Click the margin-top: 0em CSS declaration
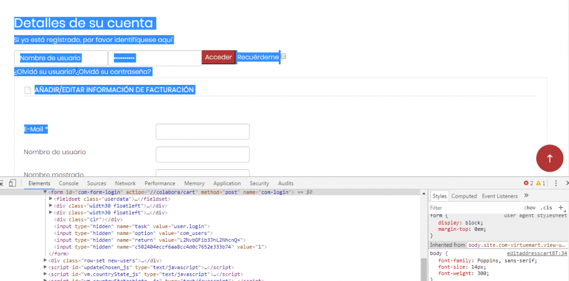This screenshot has width=569, height=281. 462,229
